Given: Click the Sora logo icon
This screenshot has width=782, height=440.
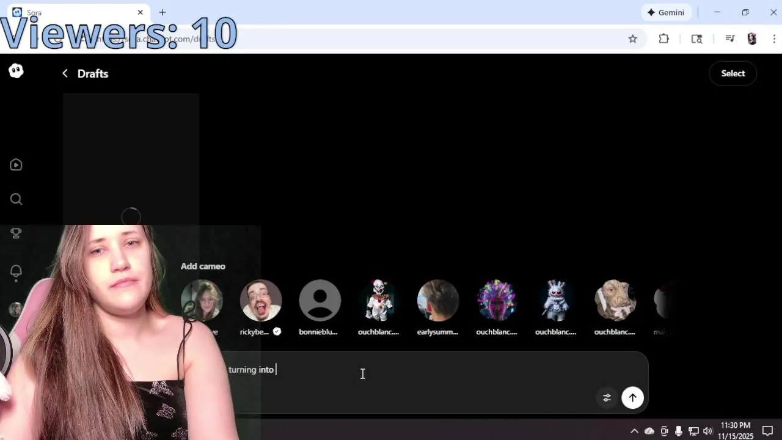Looking at the screenshot, I should pos(16,71).
